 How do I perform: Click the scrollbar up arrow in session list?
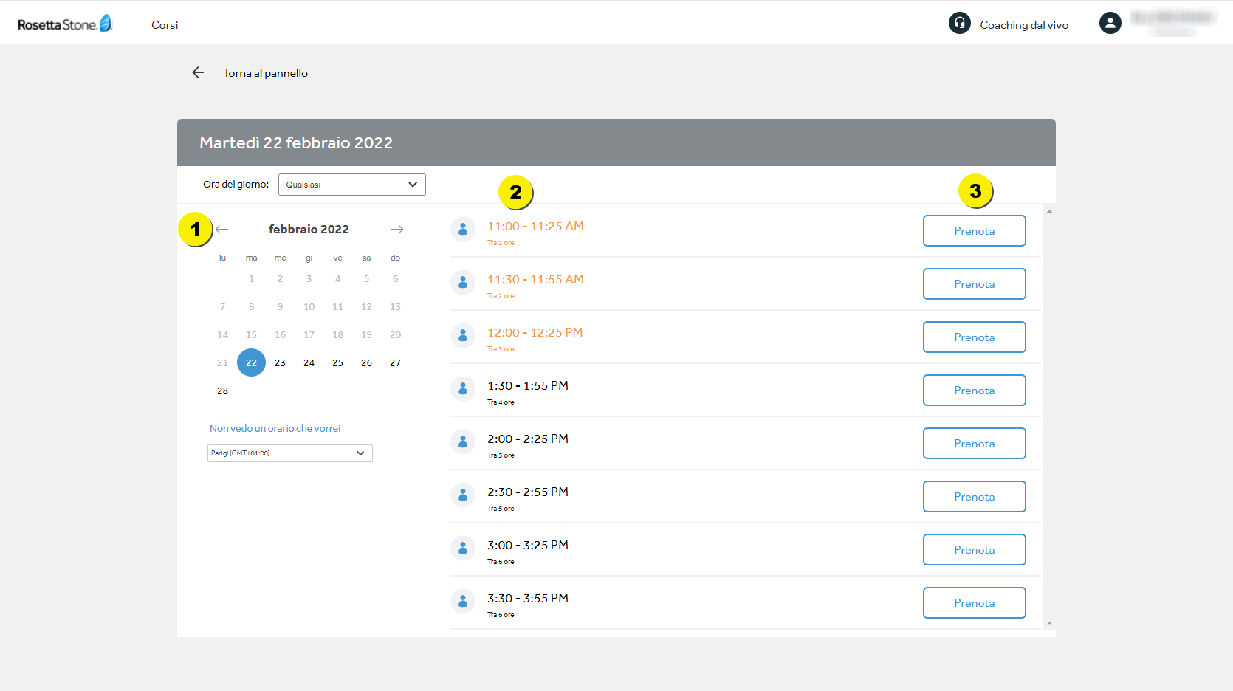coord(1049,212)
